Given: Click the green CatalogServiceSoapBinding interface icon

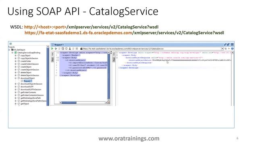Looking at the screenshot, I should click(15, 53).
